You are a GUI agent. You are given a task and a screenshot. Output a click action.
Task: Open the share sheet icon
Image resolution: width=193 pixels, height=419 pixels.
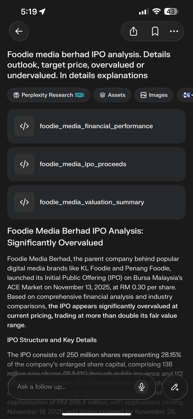tap(133, 31)
